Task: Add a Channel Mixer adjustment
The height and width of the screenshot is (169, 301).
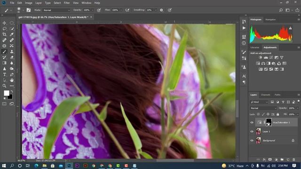Action: tap(279, 63)
